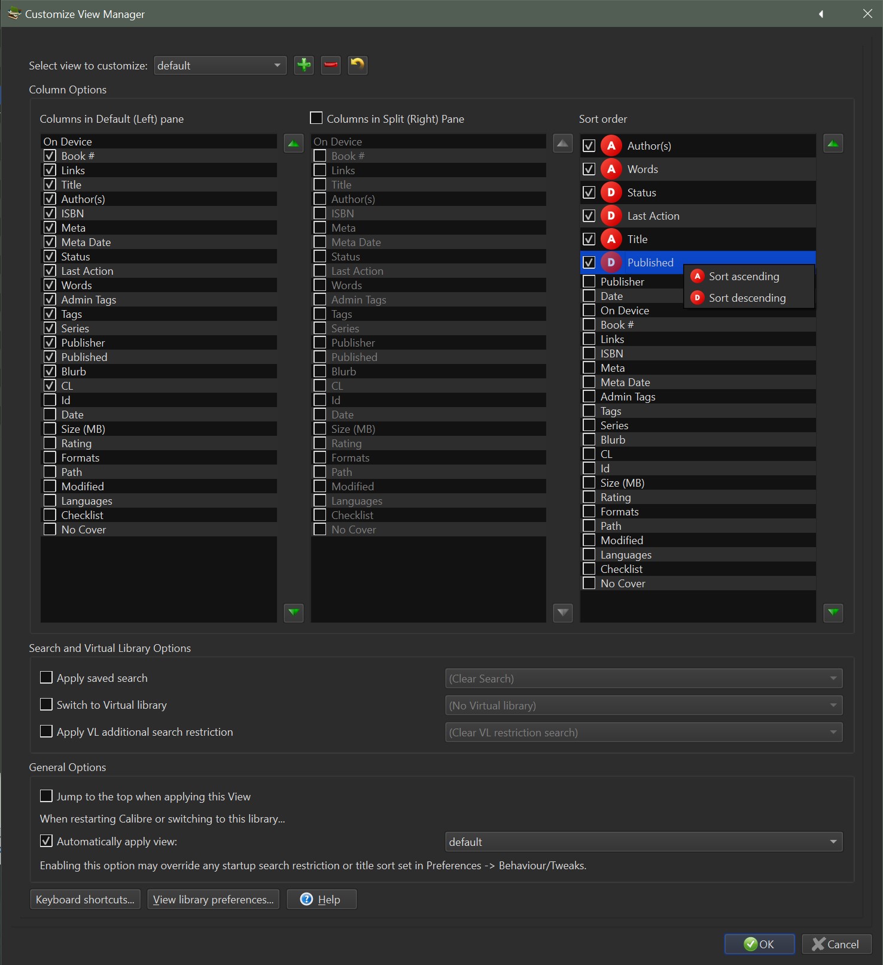Check Rating column in left pane
883x965 pixels.
pos(50,443)
